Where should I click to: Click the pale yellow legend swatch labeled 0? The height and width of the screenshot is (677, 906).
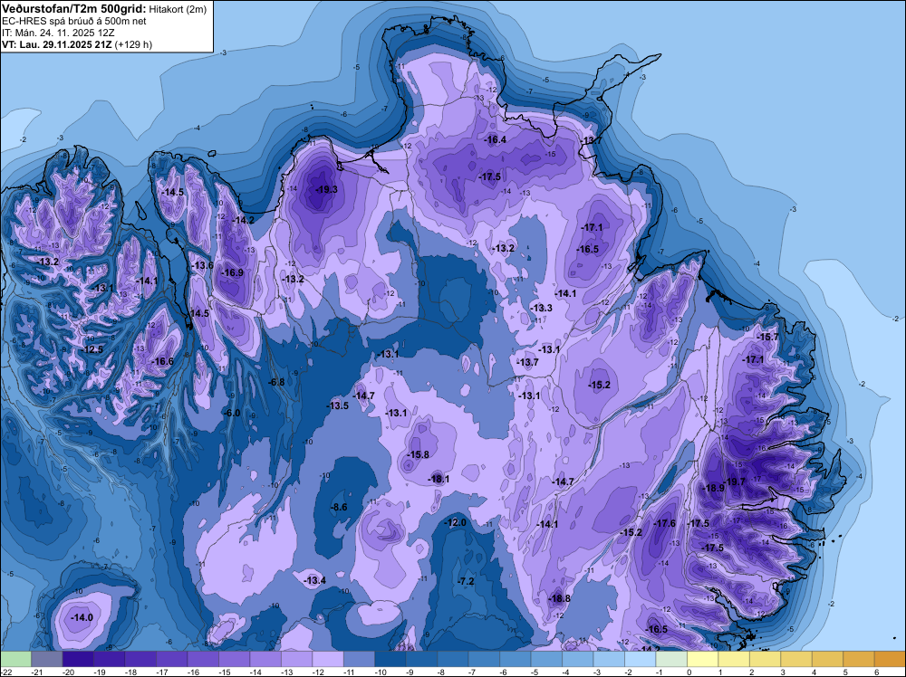coord(702,659)
